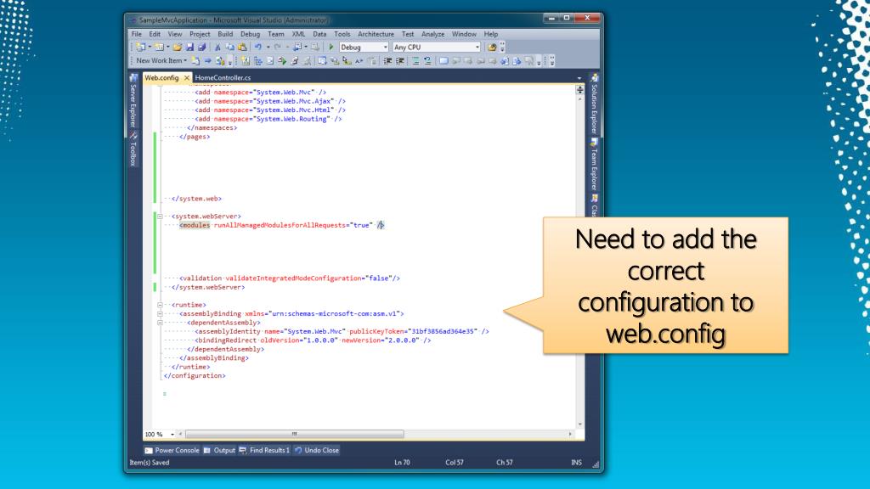Viewport: 870px width, 489px height.
Task: Open the Edit menu
Action: (x=155, y=34)
